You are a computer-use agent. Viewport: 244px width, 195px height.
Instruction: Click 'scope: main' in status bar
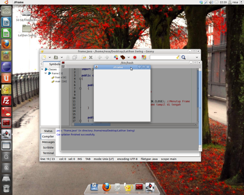pyautogui.click(x=169, y=159)
